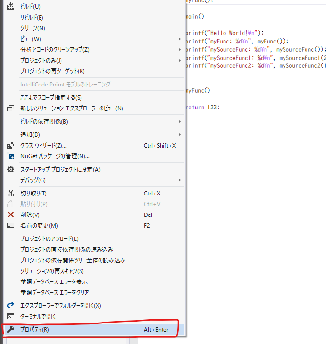Click the gear icon for startup project
This screenshot has height=344, width=326.
11,169
